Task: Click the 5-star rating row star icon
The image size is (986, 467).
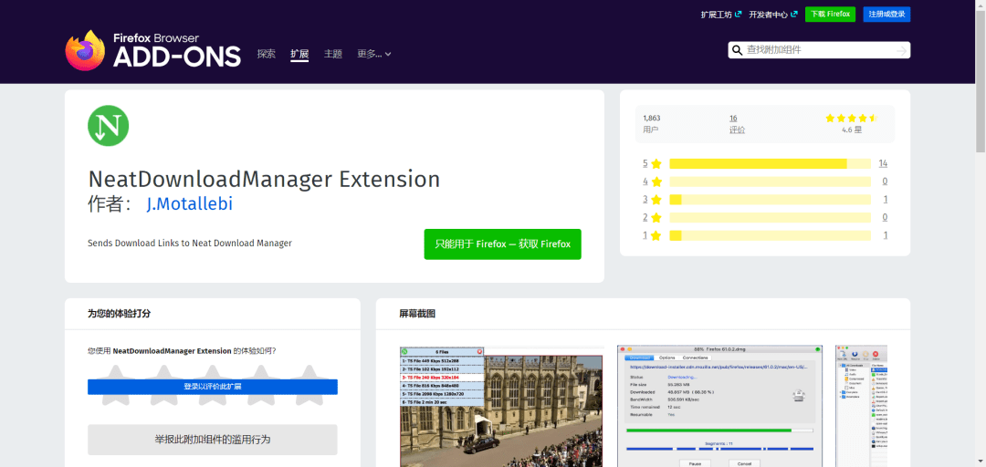Action: tap(656, 164)
